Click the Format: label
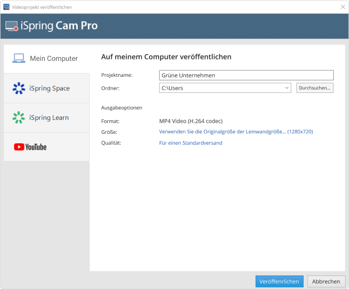This screenshot has height=289, width=349. [x=110, y=121]
